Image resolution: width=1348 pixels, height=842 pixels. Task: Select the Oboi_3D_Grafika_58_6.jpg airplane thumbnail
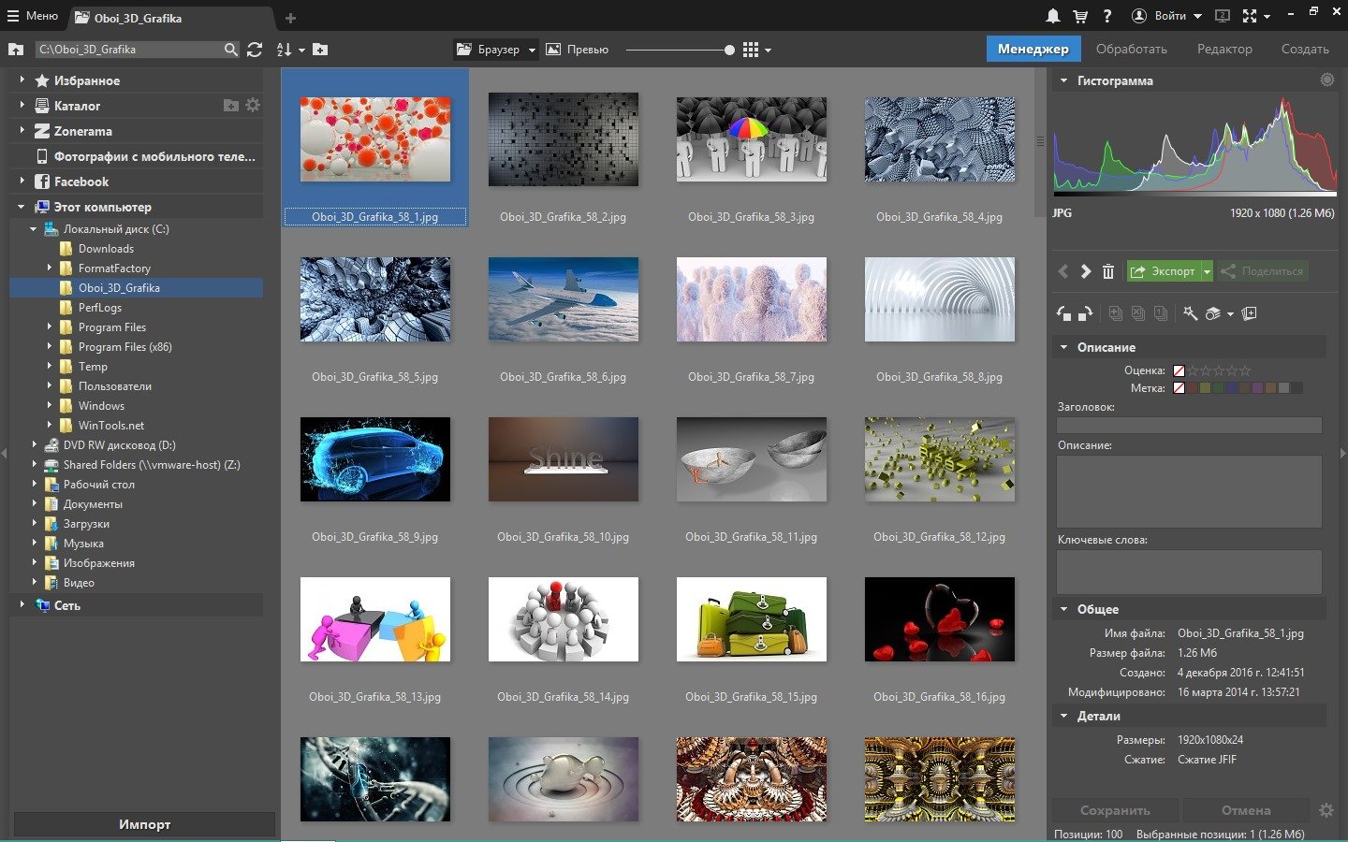click(x=564, y=299)
